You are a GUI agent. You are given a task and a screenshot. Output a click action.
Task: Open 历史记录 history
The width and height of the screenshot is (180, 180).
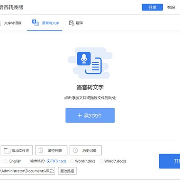coord(86,150)
